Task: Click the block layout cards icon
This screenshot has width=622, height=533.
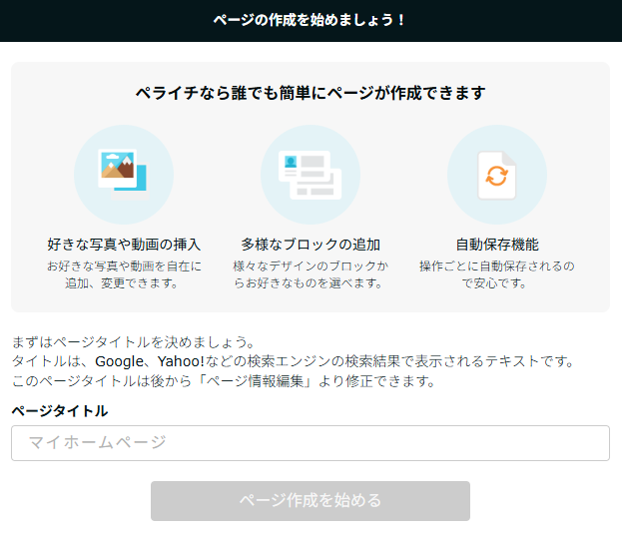Action: pos(311,174)
